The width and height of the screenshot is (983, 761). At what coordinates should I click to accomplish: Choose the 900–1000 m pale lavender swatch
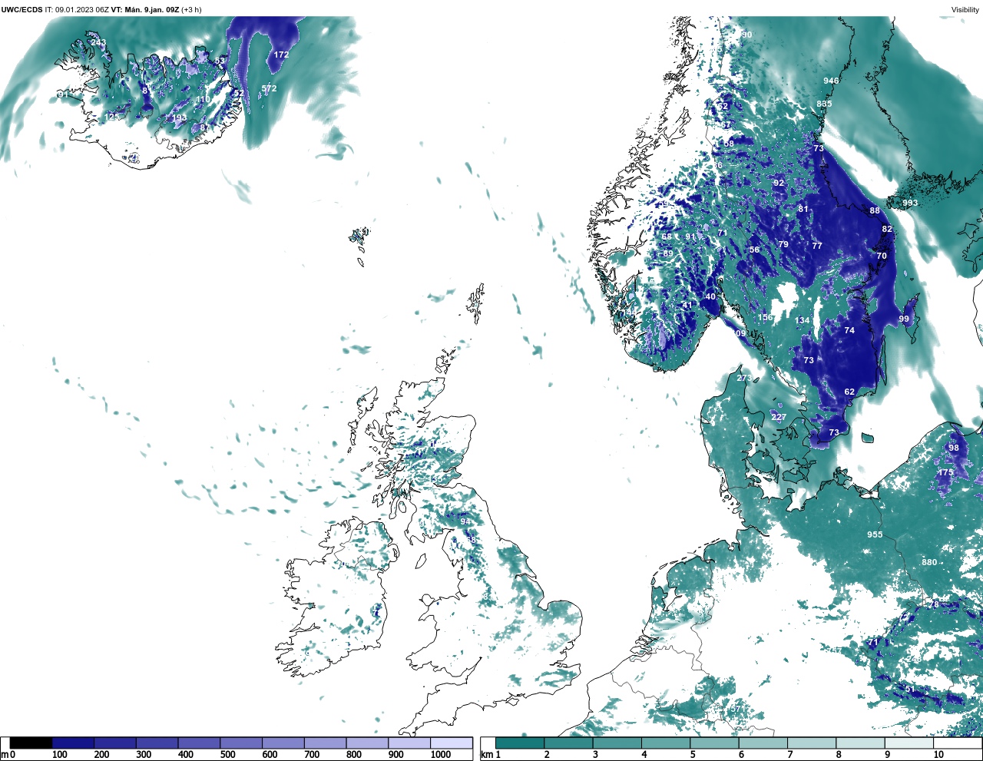click(409, 743)
